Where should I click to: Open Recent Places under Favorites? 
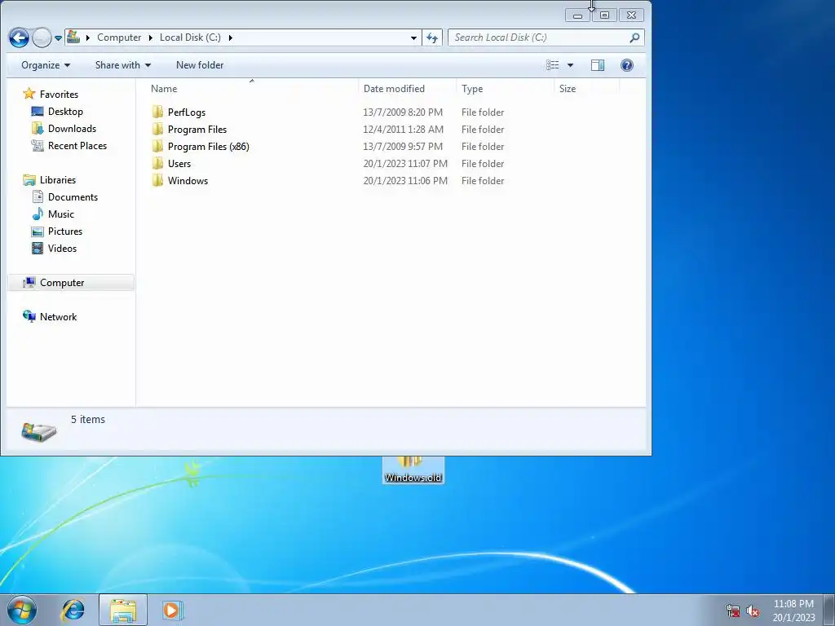77,145
